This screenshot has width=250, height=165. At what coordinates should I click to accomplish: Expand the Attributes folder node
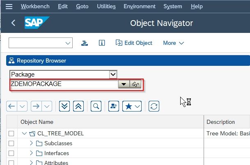click(x=31, y=163)
